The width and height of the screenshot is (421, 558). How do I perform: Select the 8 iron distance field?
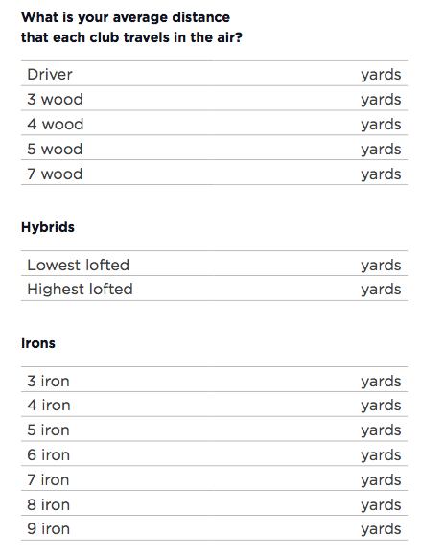click(x=214, y=504)
